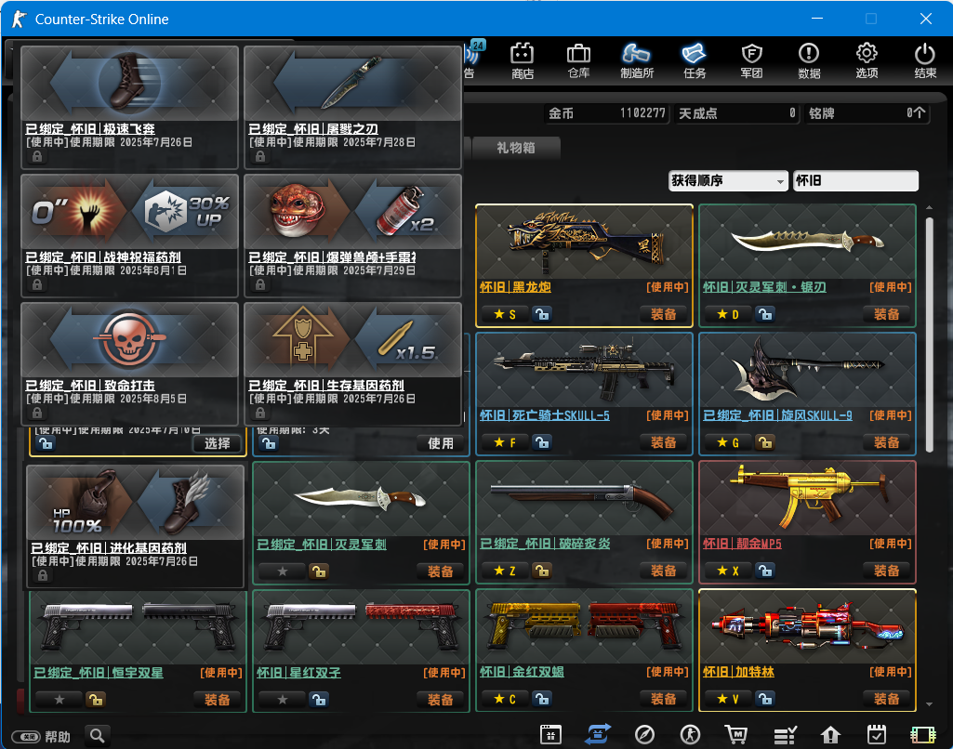Screen dimensions: 953x749
Task: Select the 旋风SKULL-9 axe thumbnail
Action: coord(807,371)
